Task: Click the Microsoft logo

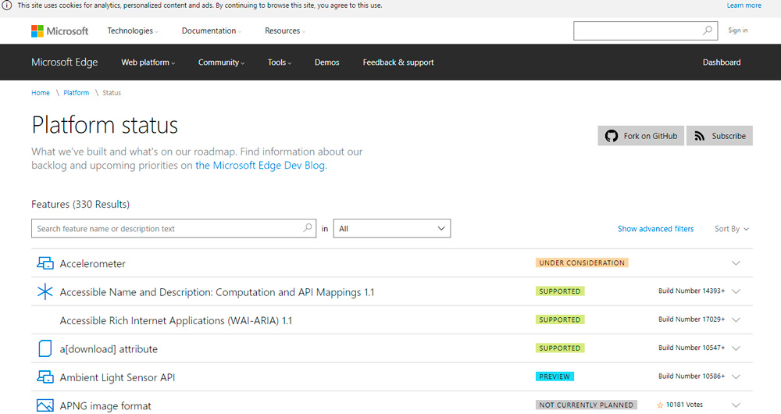Action: (59, 31)
